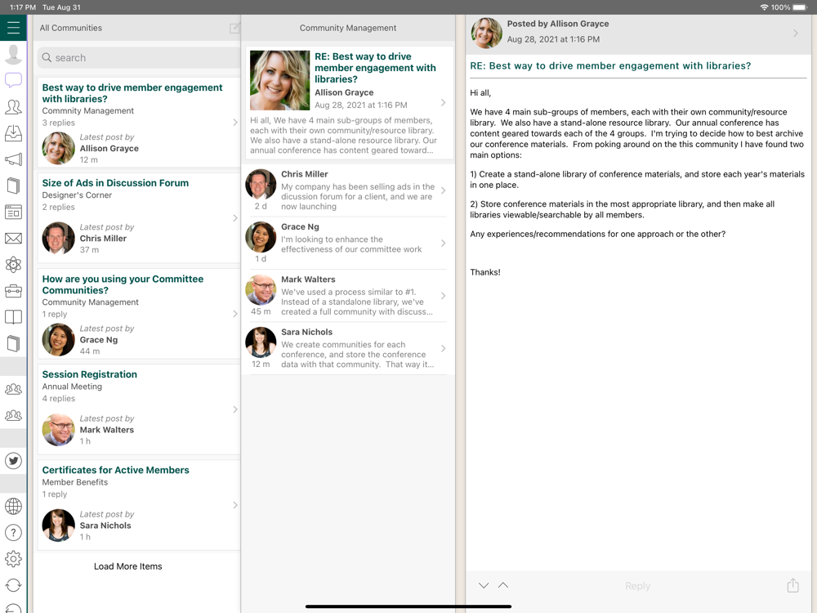Go to next post with down chevron

point(484,585)
